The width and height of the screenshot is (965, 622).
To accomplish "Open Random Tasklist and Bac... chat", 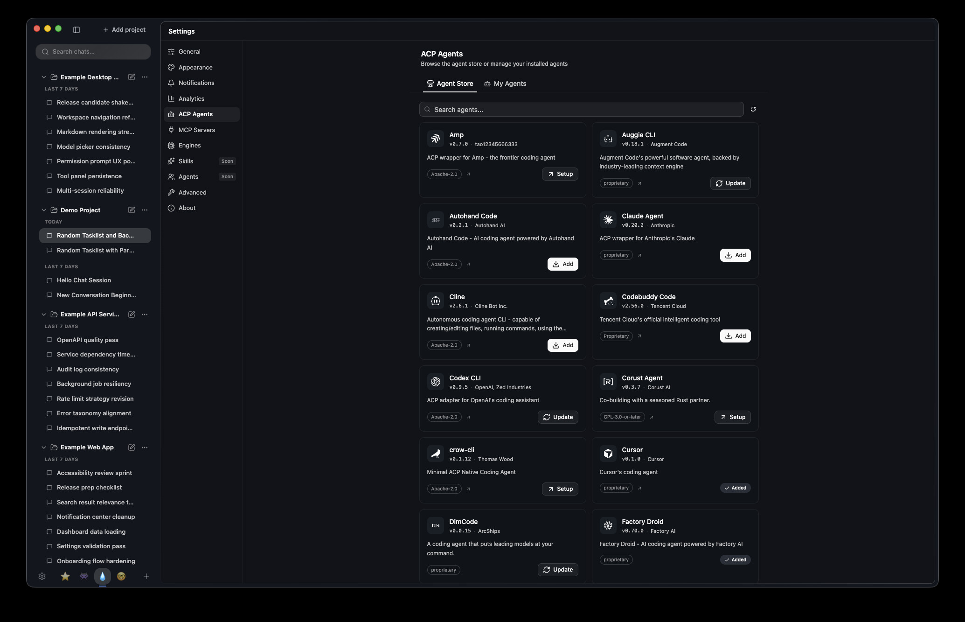I will point(95,236).
